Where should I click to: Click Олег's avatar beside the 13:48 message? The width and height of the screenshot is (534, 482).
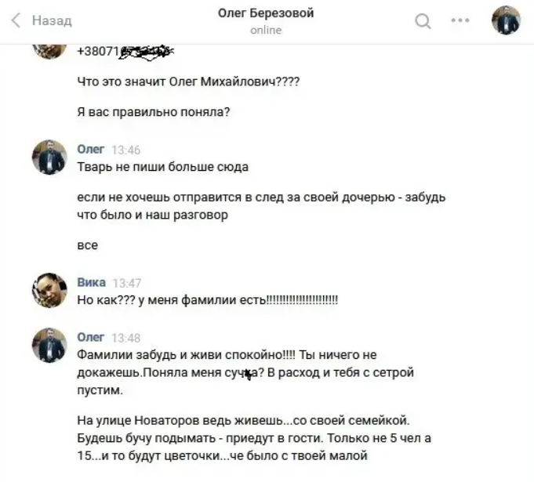click(x=49, y=345)
